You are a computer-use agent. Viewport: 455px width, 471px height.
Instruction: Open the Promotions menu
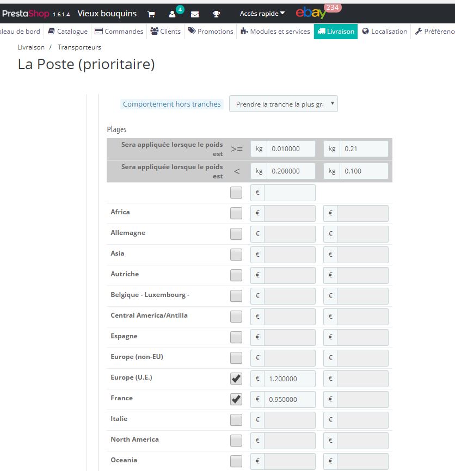[211, 31]
